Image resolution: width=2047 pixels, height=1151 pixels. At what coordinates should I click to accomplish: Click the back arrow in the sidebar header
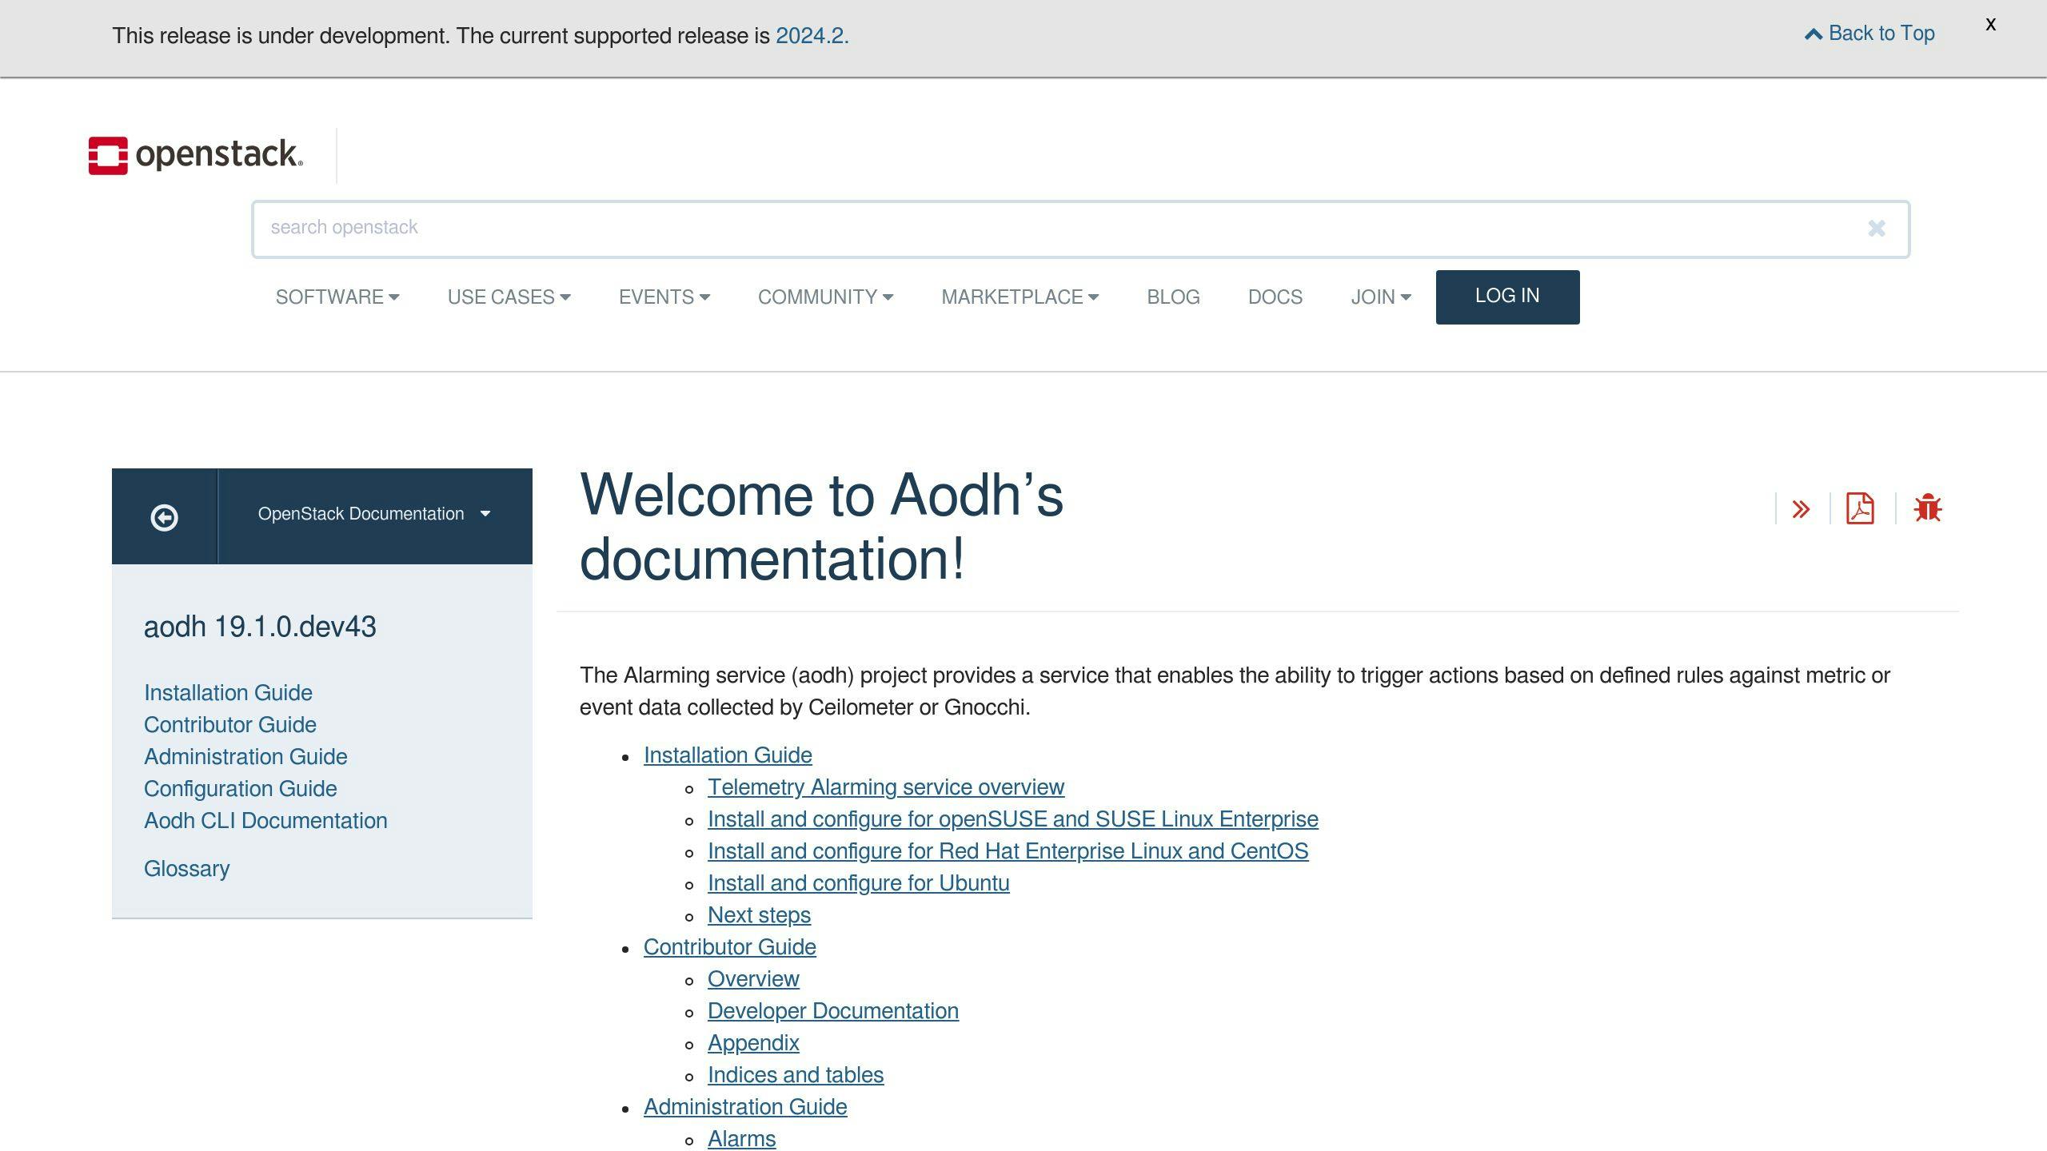click(164, 516)
